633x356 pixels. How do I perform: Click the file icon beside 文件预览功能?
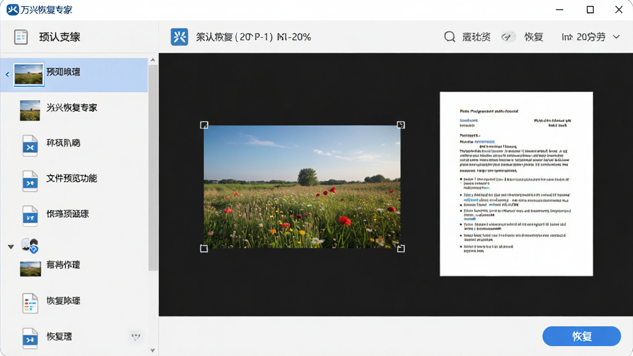pos(30,181)
